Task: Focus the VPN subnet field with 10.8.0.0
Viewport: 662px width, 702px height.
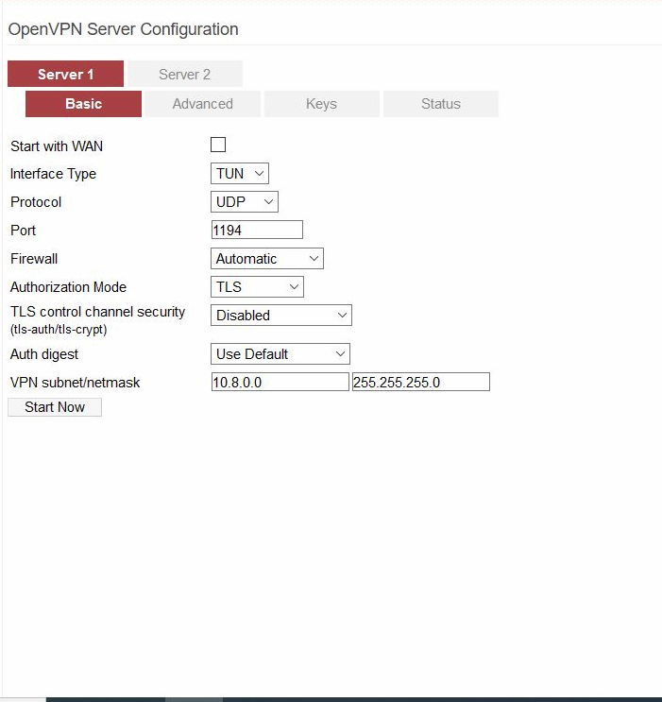Action: 280,382
